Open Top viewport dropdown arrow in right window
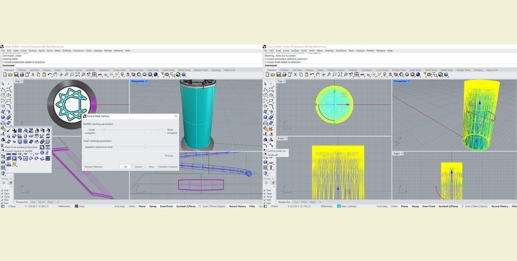 pyautogui.click(x=285, y=81)
